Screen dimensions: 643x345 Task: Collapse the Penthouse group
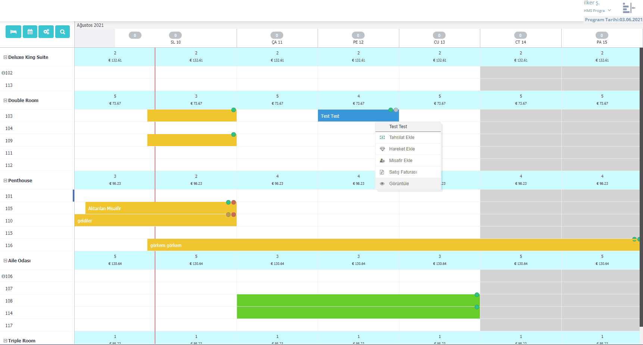click(x=6, y=181)
